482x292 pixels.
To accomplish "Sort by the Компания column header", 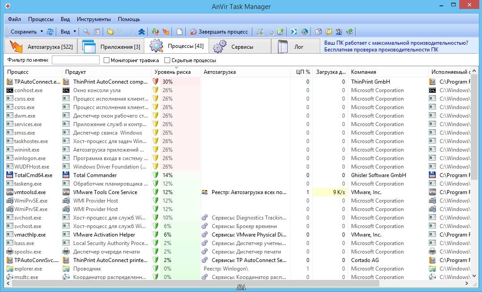I will [388, 72].
